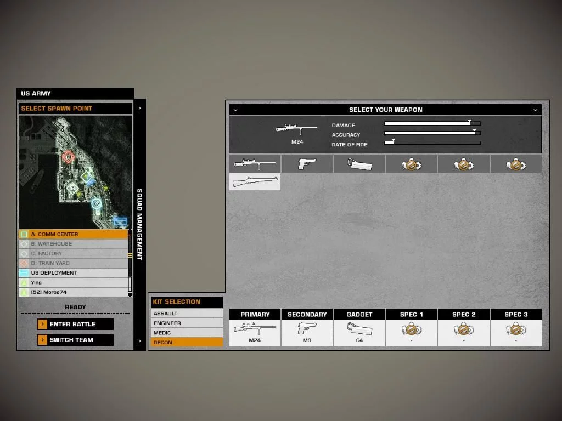
Task: Click the Rate of Fire stat bar
Action: pos(432,143)
